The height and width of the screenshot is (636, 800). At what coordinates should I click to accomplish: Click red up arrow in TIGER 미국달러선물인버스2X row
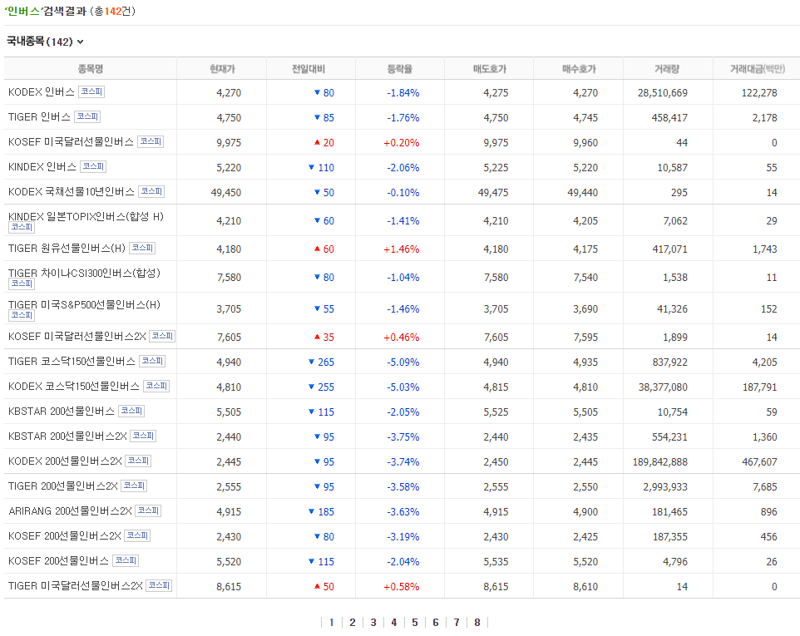tap(317, 586)
